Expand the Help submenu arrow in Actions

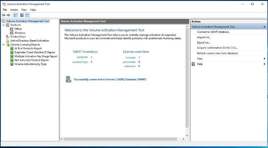(x=265, y=64)
